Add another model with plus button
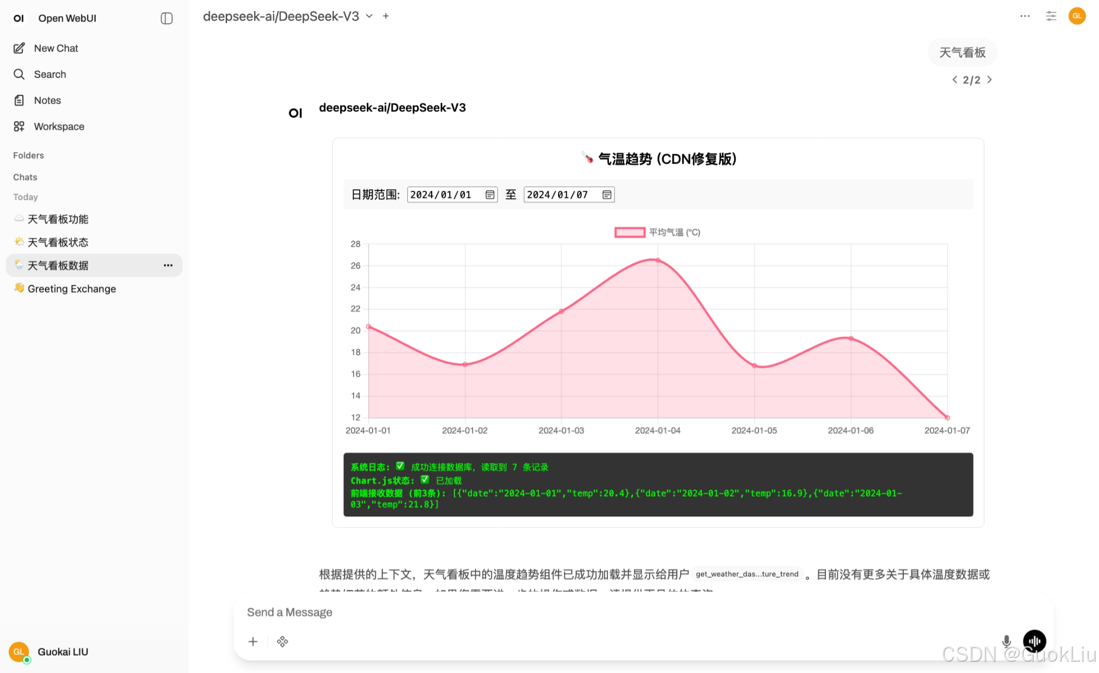The height and width of the screenshot is (673, 1099). 386,16
